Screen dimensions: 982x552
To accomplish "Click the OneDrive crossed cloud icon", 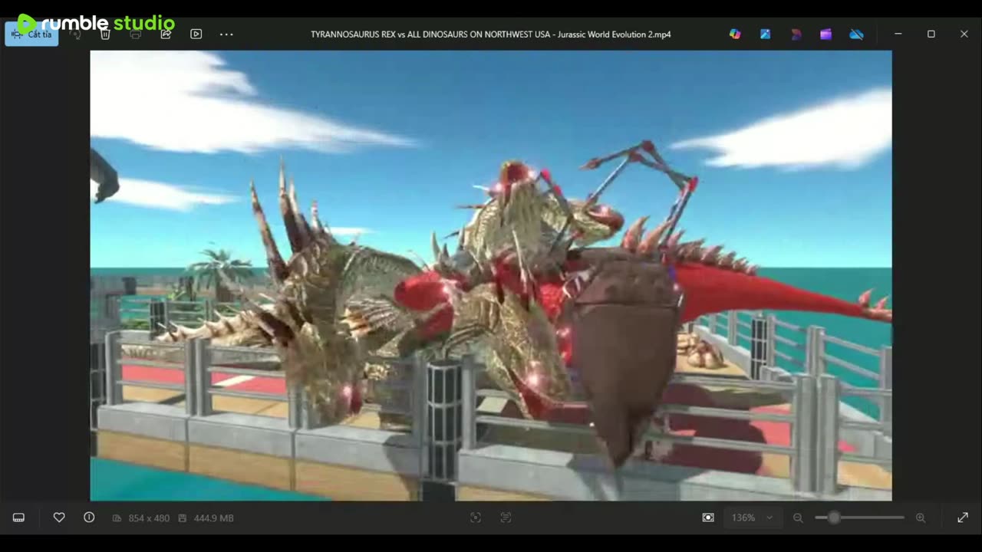I will tap(856, 34).
